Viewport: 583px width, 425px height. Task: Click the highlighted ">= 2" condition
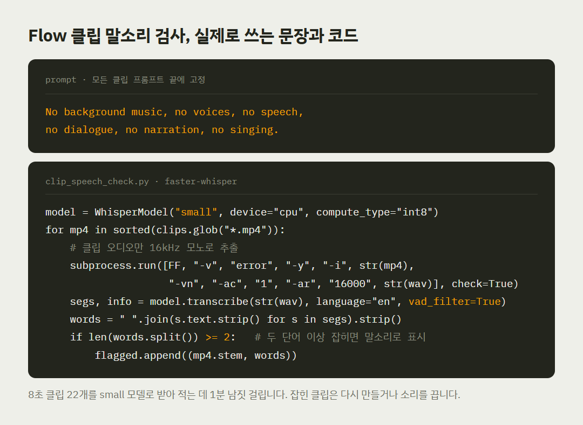coord(218,337)
